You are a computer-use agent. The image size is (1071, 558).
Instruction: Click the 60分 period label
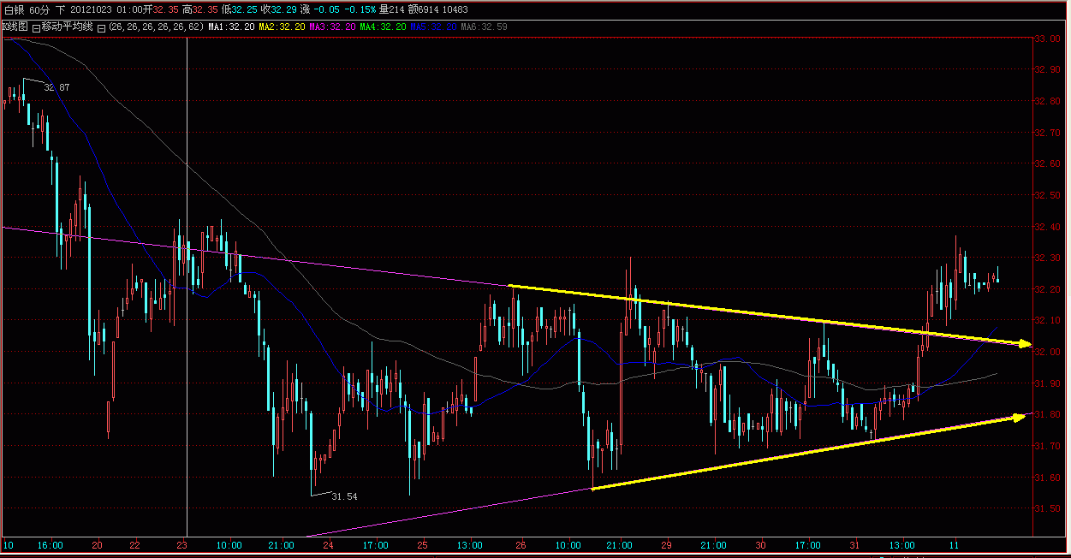tap(39, 9)
